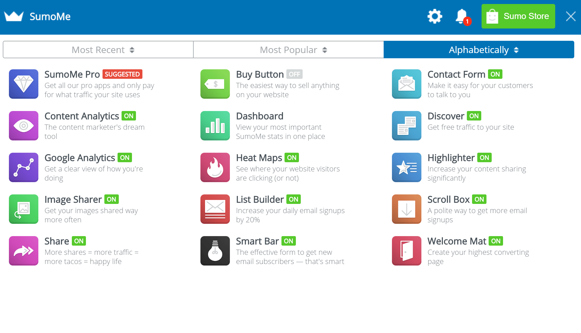This screenshot has height=333, width=581.
Task: Click 'Get free traffic to your site' text
Action: 471,127
